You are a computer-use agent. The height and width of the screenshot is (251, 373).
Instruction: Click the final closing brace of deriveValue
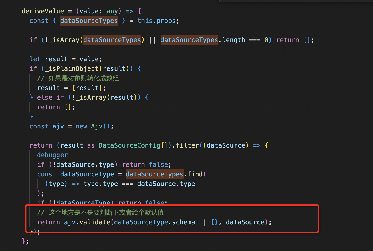click(23, 241)
